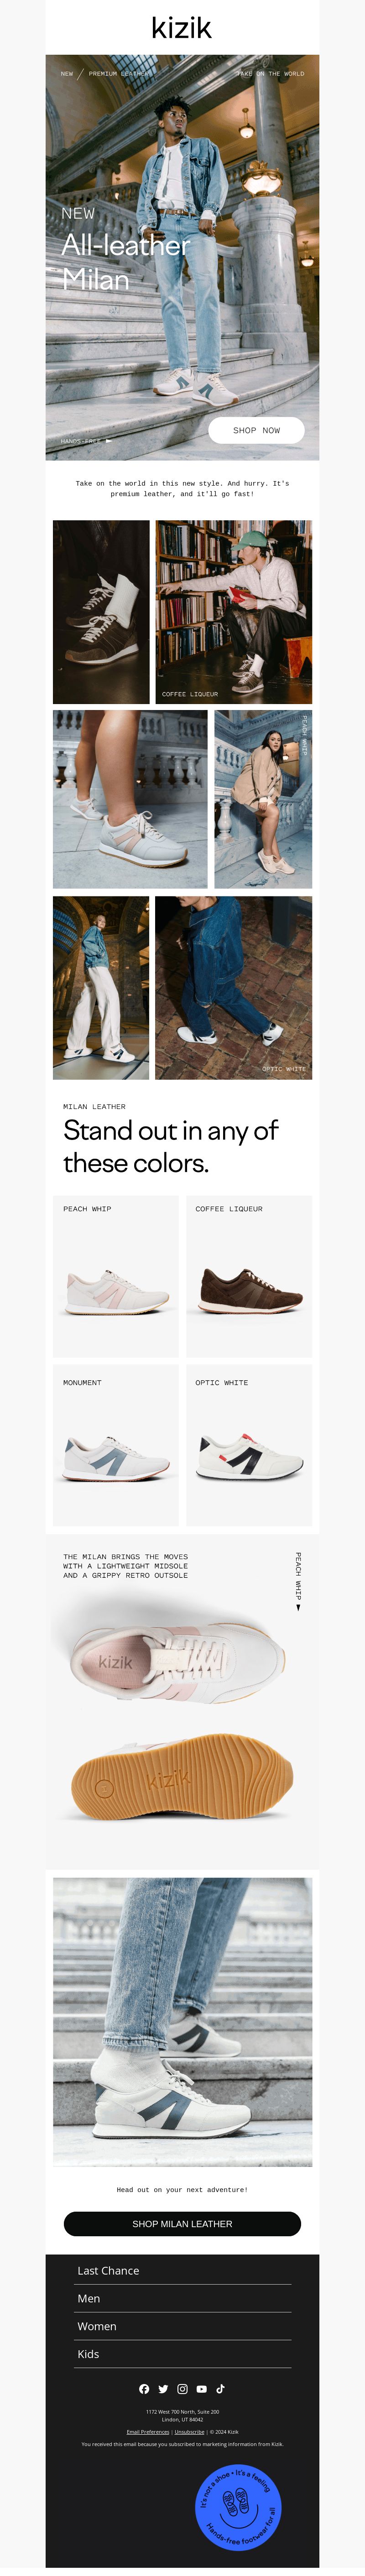Click the Coffee Liqueur bookshelf photo
Image resolution: width=365 pixels, height=2576 pixels.
tap(233, 612)
